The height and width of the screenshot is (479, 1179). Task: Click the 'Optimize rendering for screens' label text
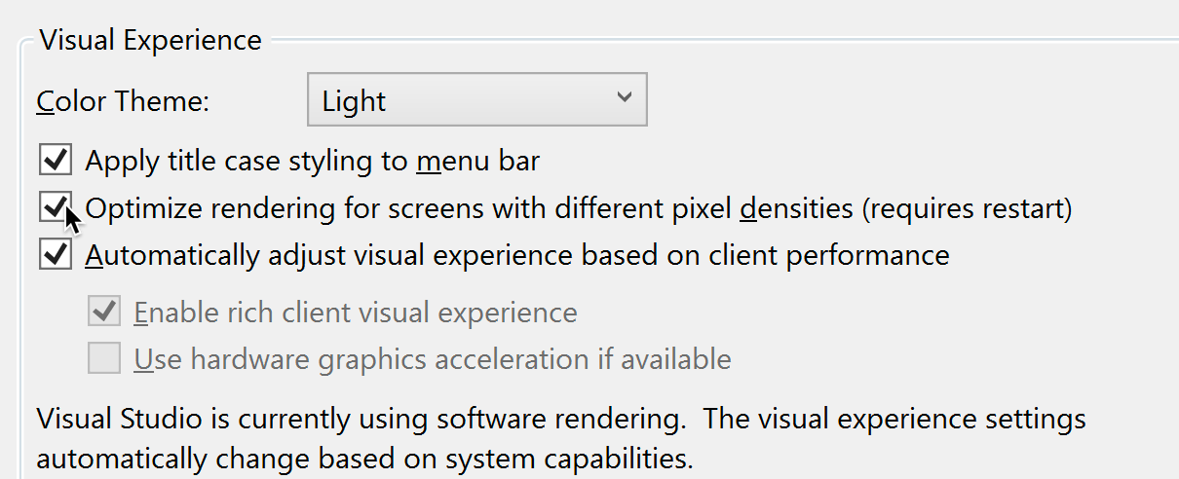point(390,208)
